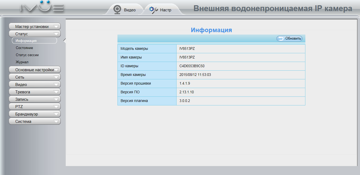Click the webcam icon on Видео tab
Image resolution: width=360 pixels, height=175 pixels.
[x=117, y=10]
